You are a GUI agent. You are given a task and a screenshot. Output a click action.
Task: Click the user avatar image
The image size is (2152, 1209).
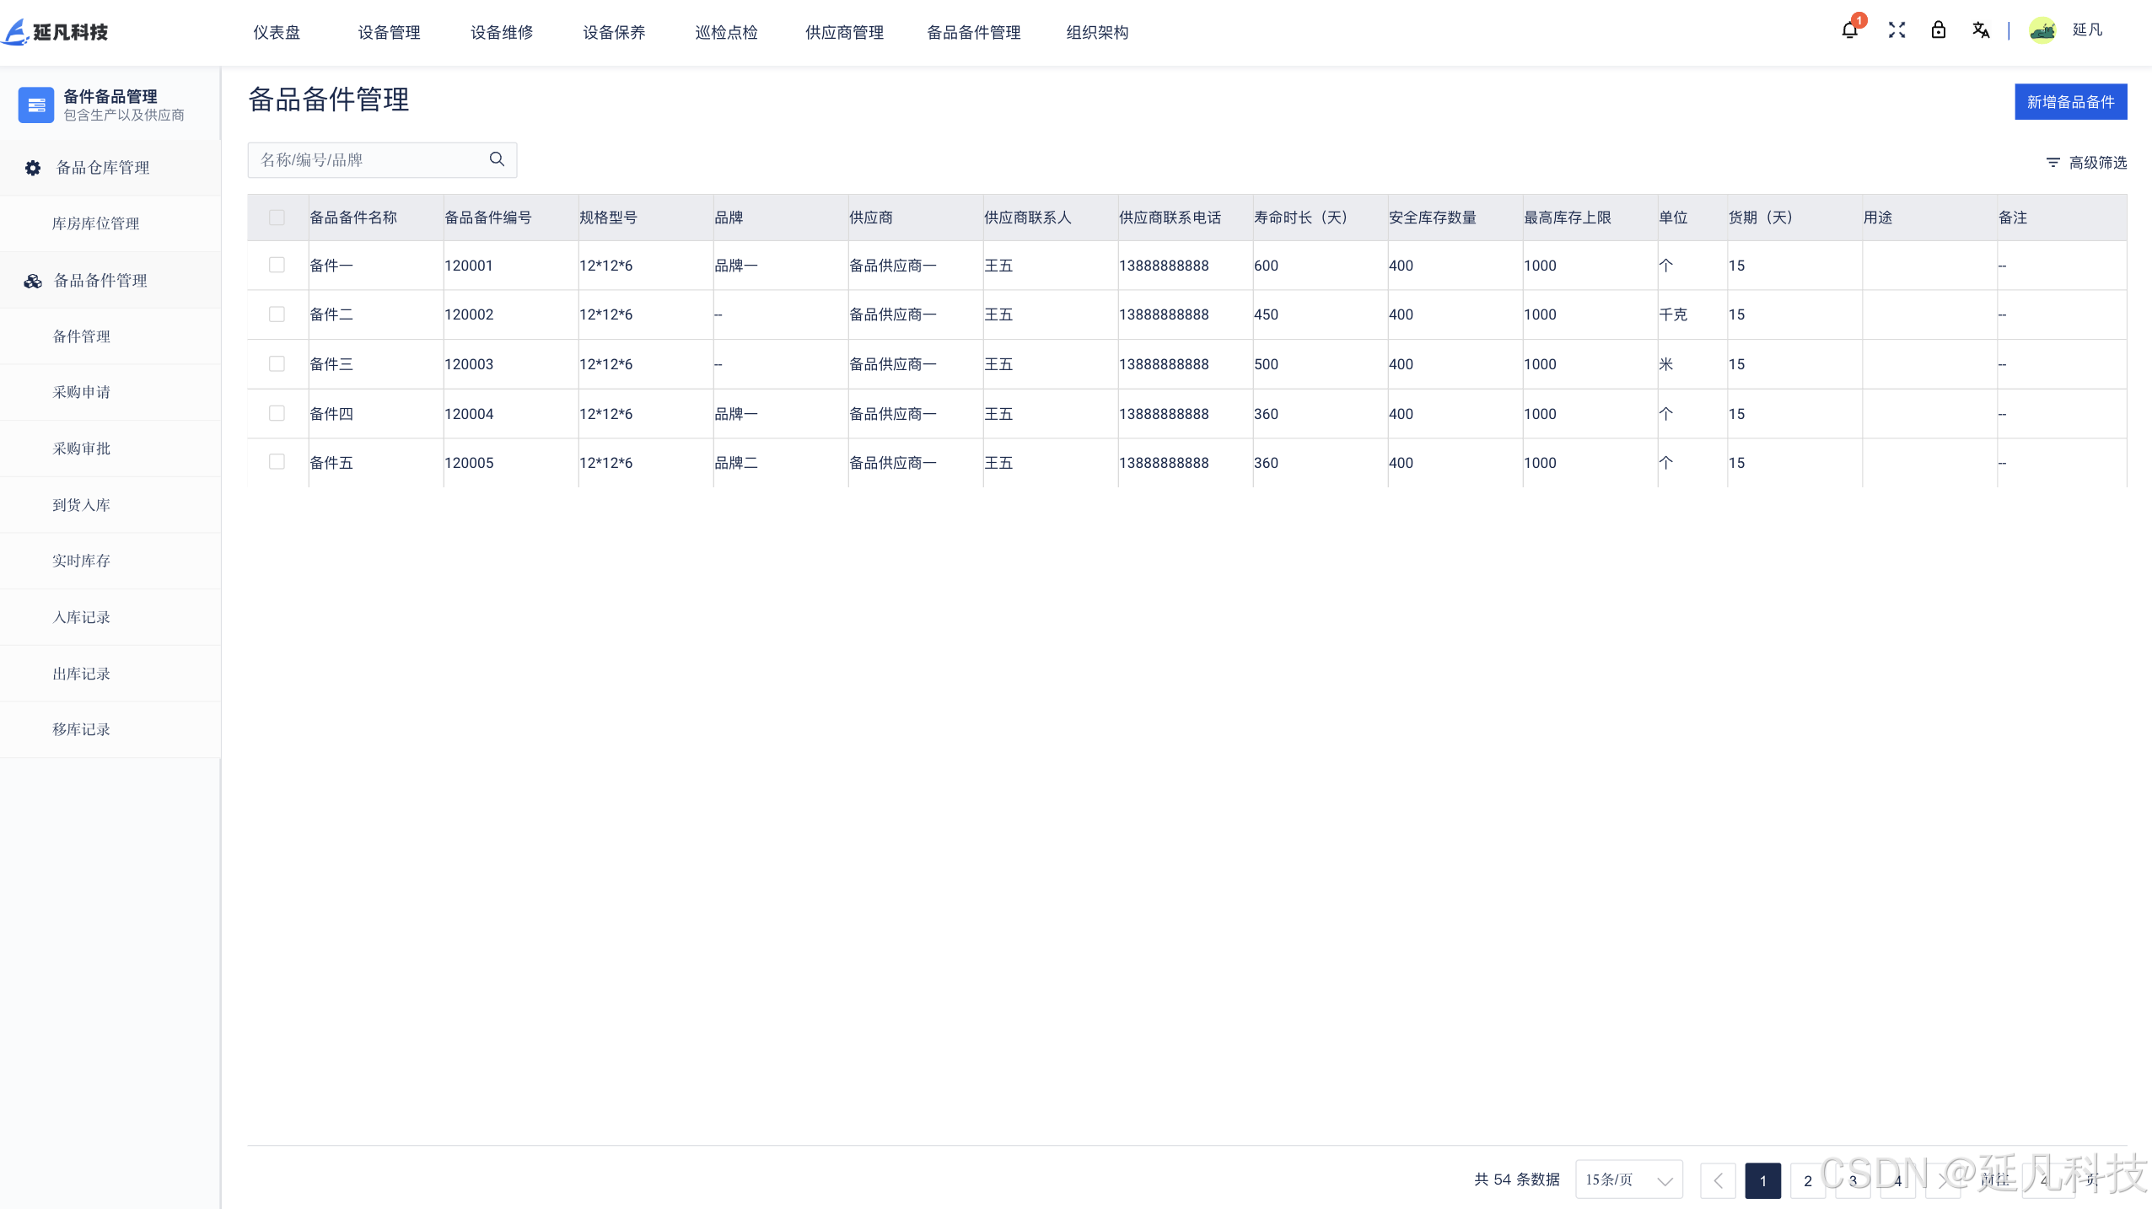(x=2042, y=30)
